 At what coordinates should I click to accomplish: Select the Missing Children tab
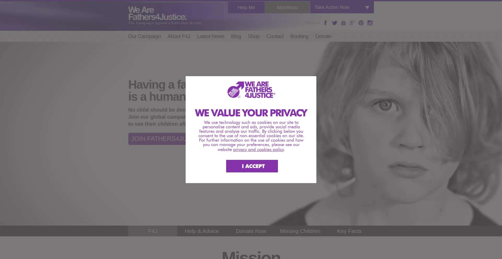point(300,231)
